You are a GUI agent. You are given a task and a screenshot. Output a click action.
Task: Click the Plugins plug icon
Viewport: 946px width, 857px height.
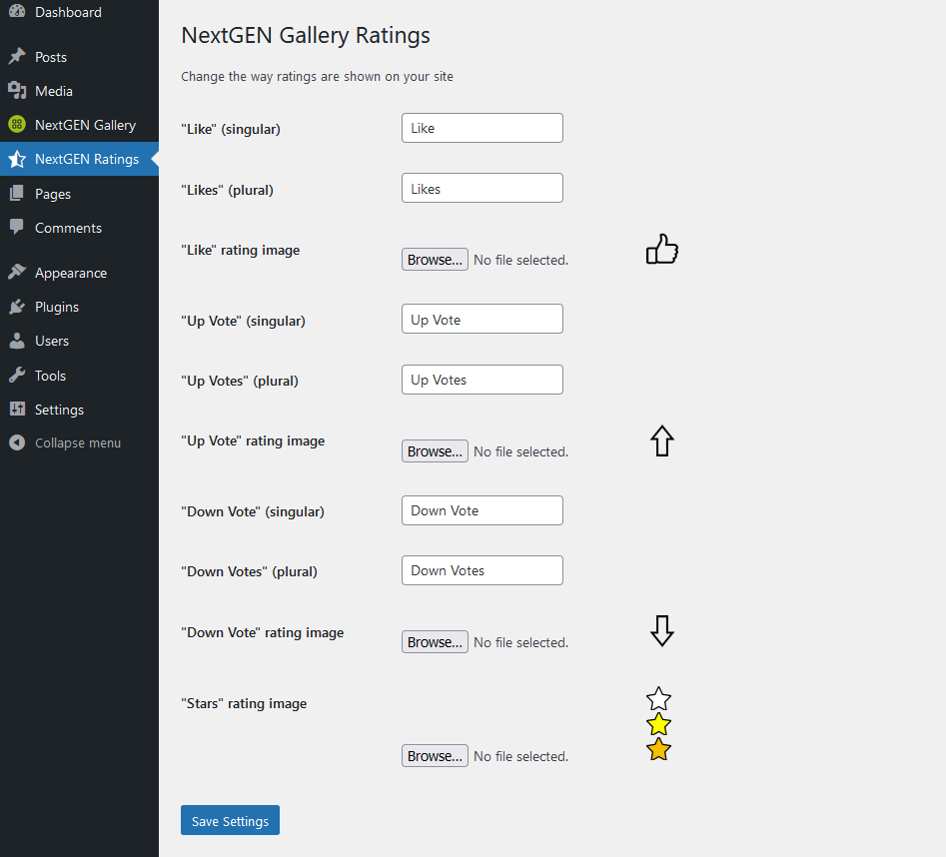[x=17, y=307]
